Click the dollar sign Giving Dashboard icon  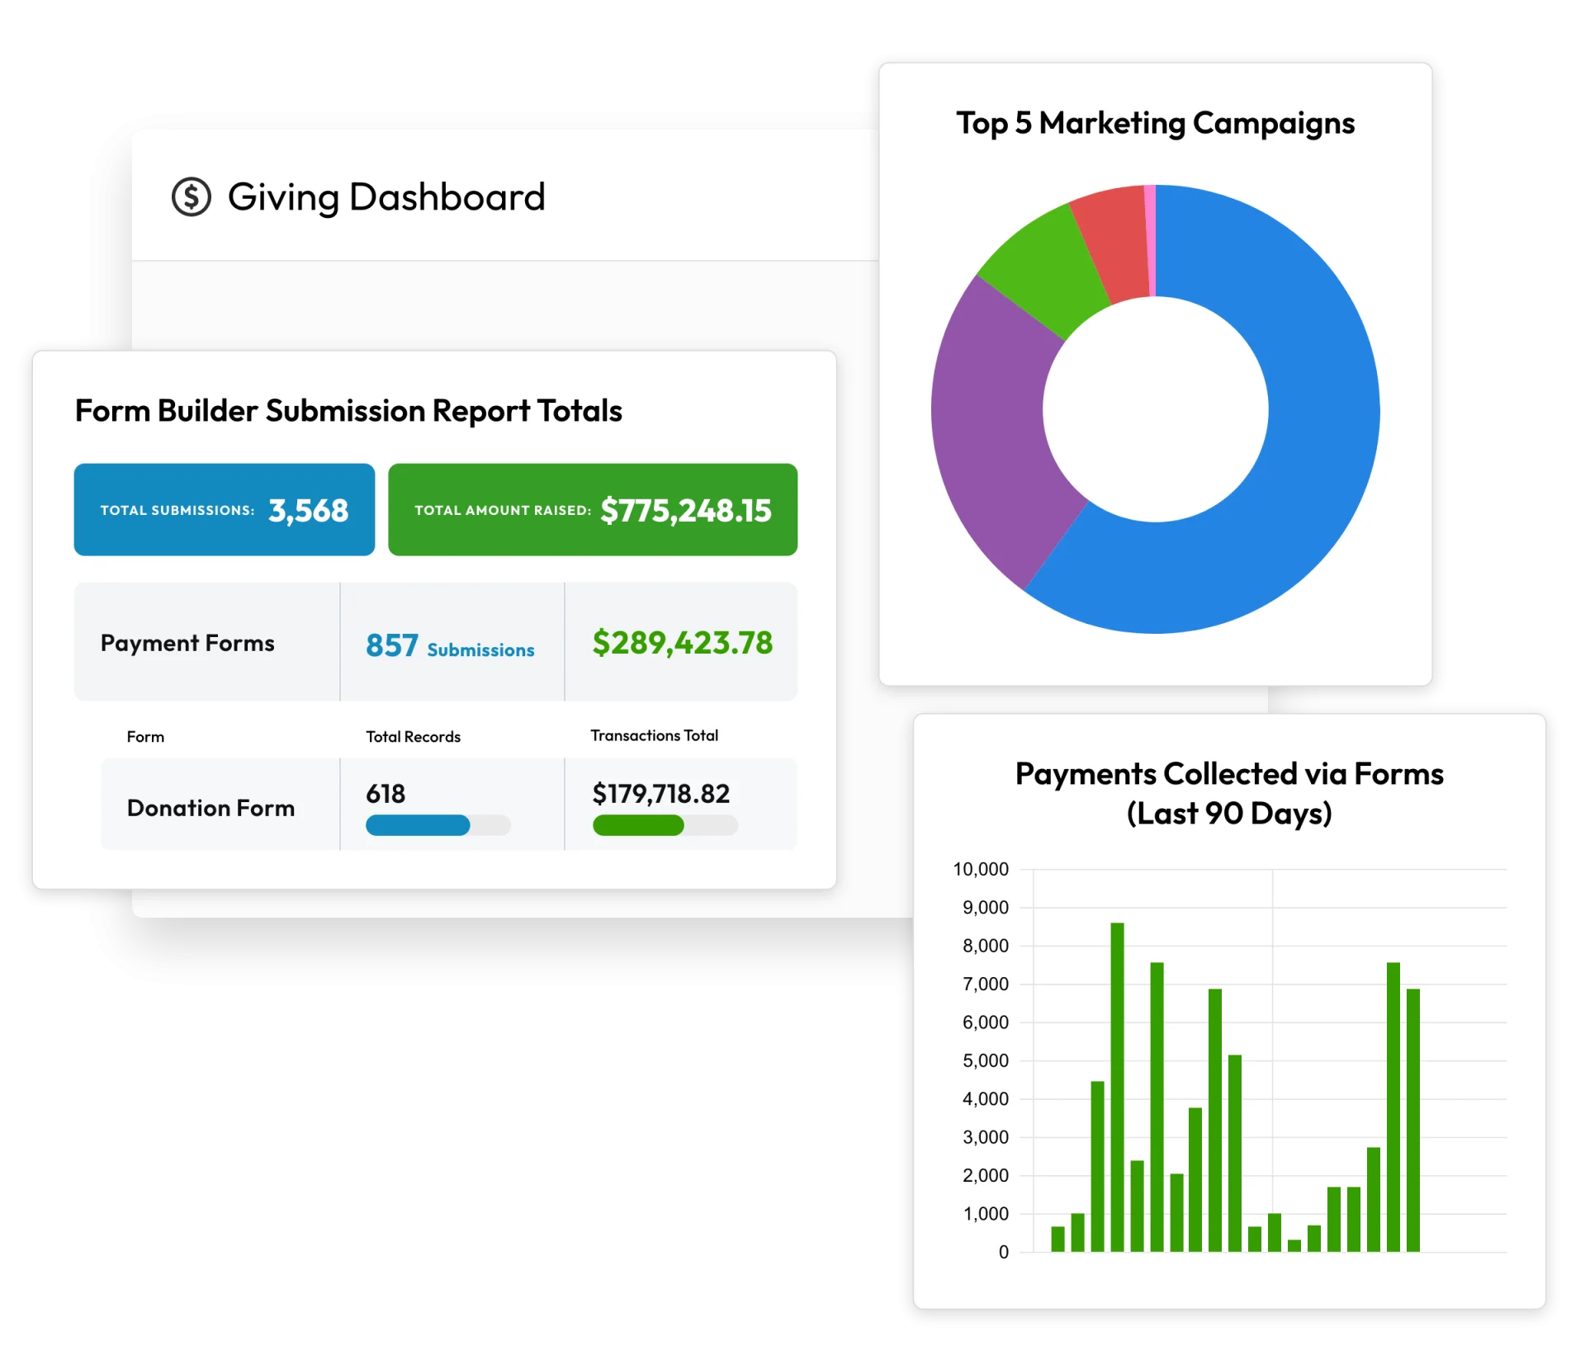pos(192,197)
